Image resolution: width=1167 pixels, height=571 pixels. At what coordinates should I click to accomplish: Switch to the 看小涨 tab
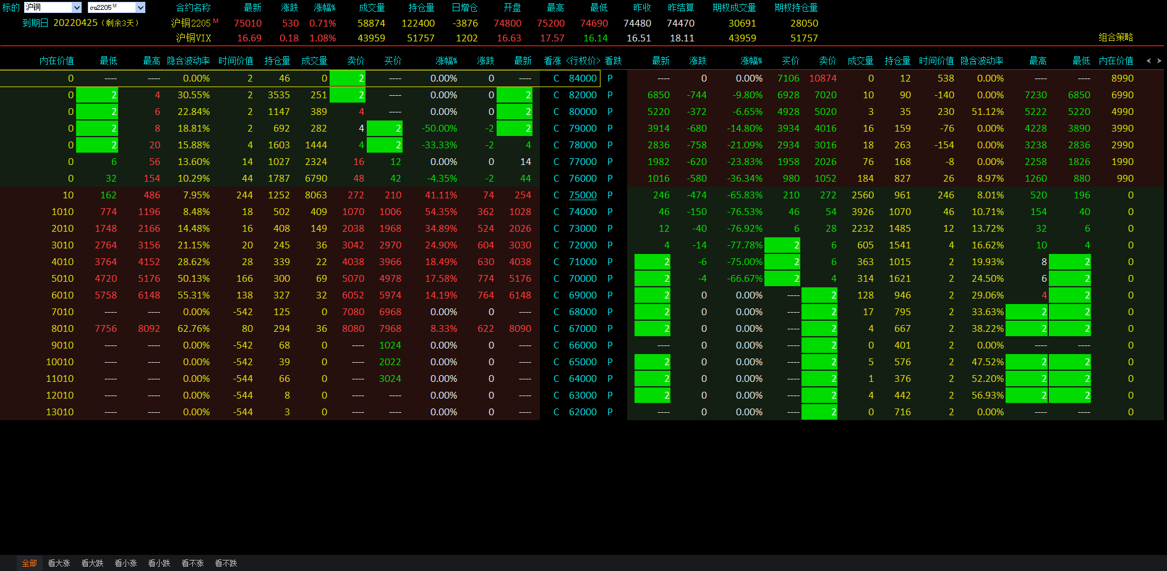[126, 563]
